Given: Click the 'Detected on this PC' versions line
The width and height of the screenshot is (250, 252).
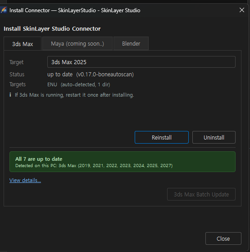Looking at the screenshot, I should tap(94, 166).
